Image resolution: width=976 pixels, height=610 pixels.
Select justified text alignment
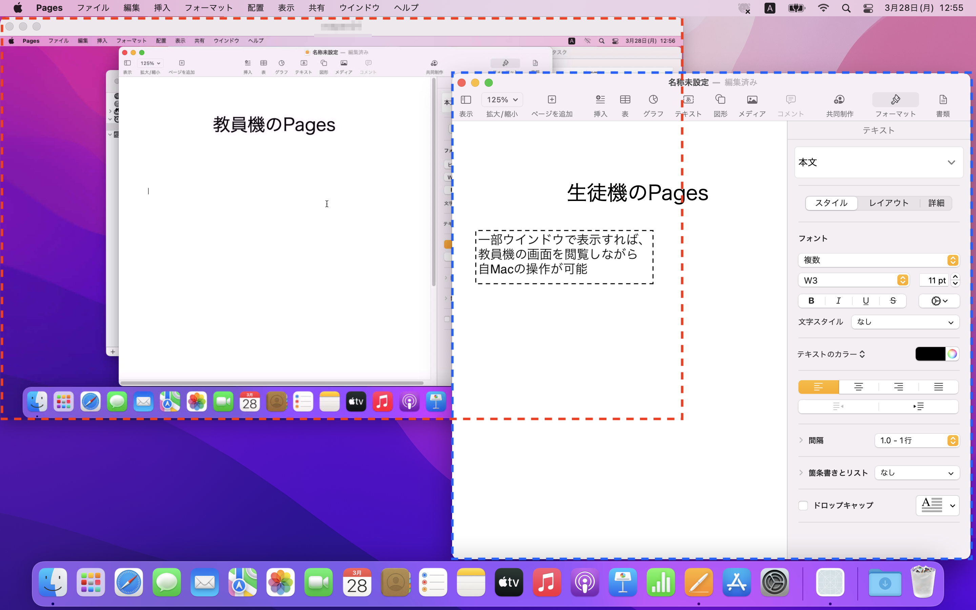(x=938, y=387)
